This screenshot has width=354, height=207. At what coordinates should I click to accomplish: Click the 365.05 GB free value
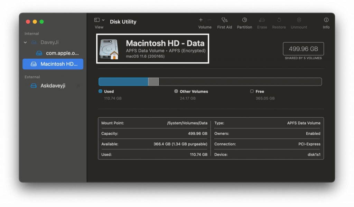pyautogui.click(x=265, y=98)
